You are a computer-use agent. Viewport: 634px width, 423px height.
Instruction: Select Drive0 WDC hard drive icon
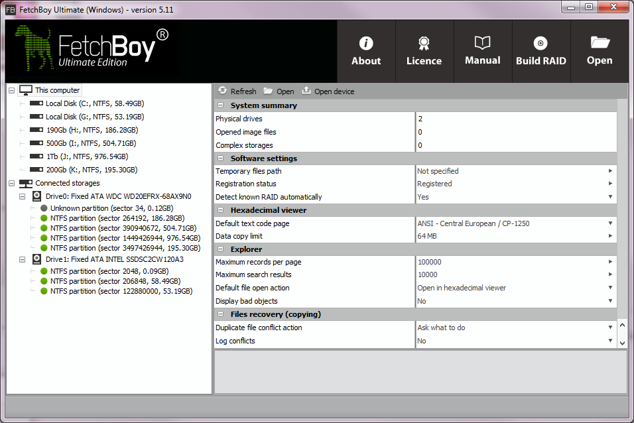pyautogui.click(x=37, y=196)
